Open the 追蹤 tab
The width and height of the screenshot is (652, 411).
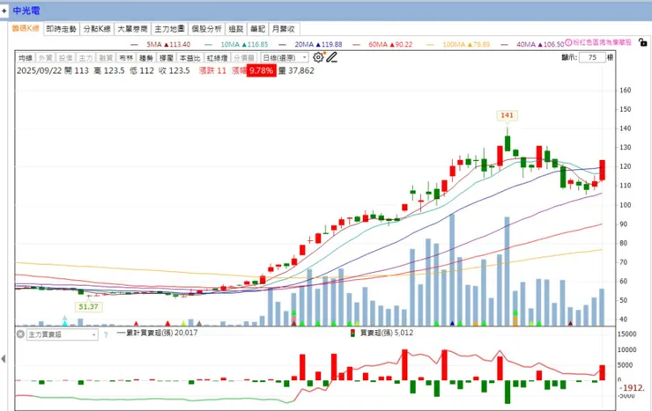pos(236,29)
